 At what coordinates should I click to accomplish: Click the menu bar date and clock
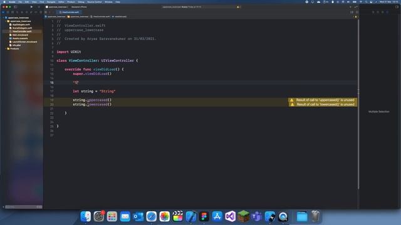[x=389, y=2]
